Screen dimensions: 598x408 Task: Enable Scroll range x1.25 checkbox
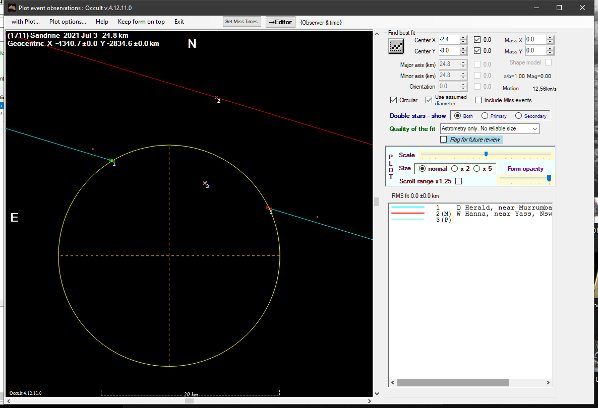coord(459,181)
